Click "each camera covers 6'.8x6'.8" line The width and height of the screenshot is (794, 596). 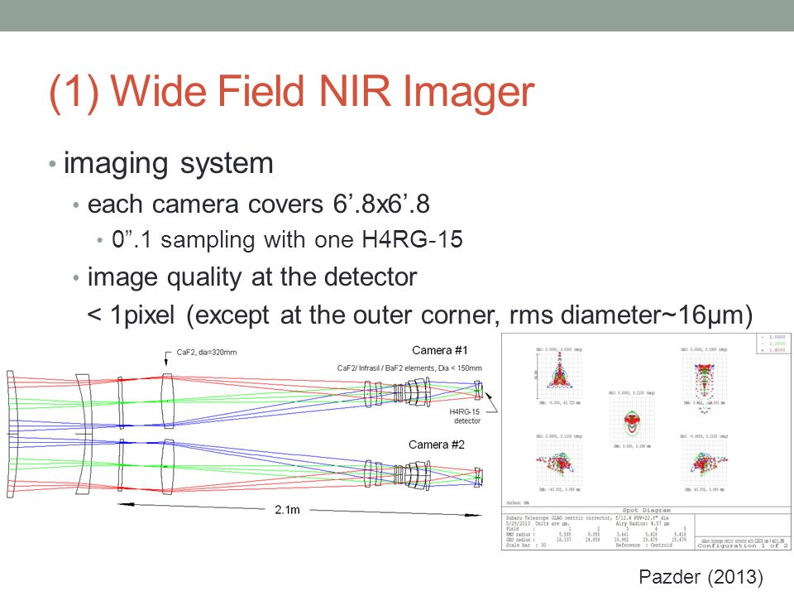(x=259, y=204)
